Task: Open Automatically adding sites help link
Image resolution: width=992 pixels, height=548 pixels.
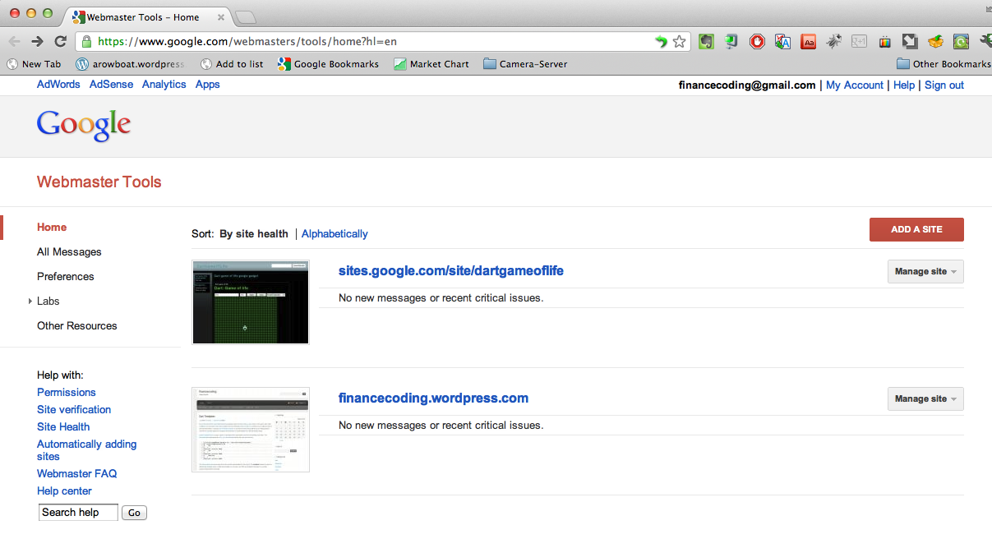Action: (x=87, y=450)
